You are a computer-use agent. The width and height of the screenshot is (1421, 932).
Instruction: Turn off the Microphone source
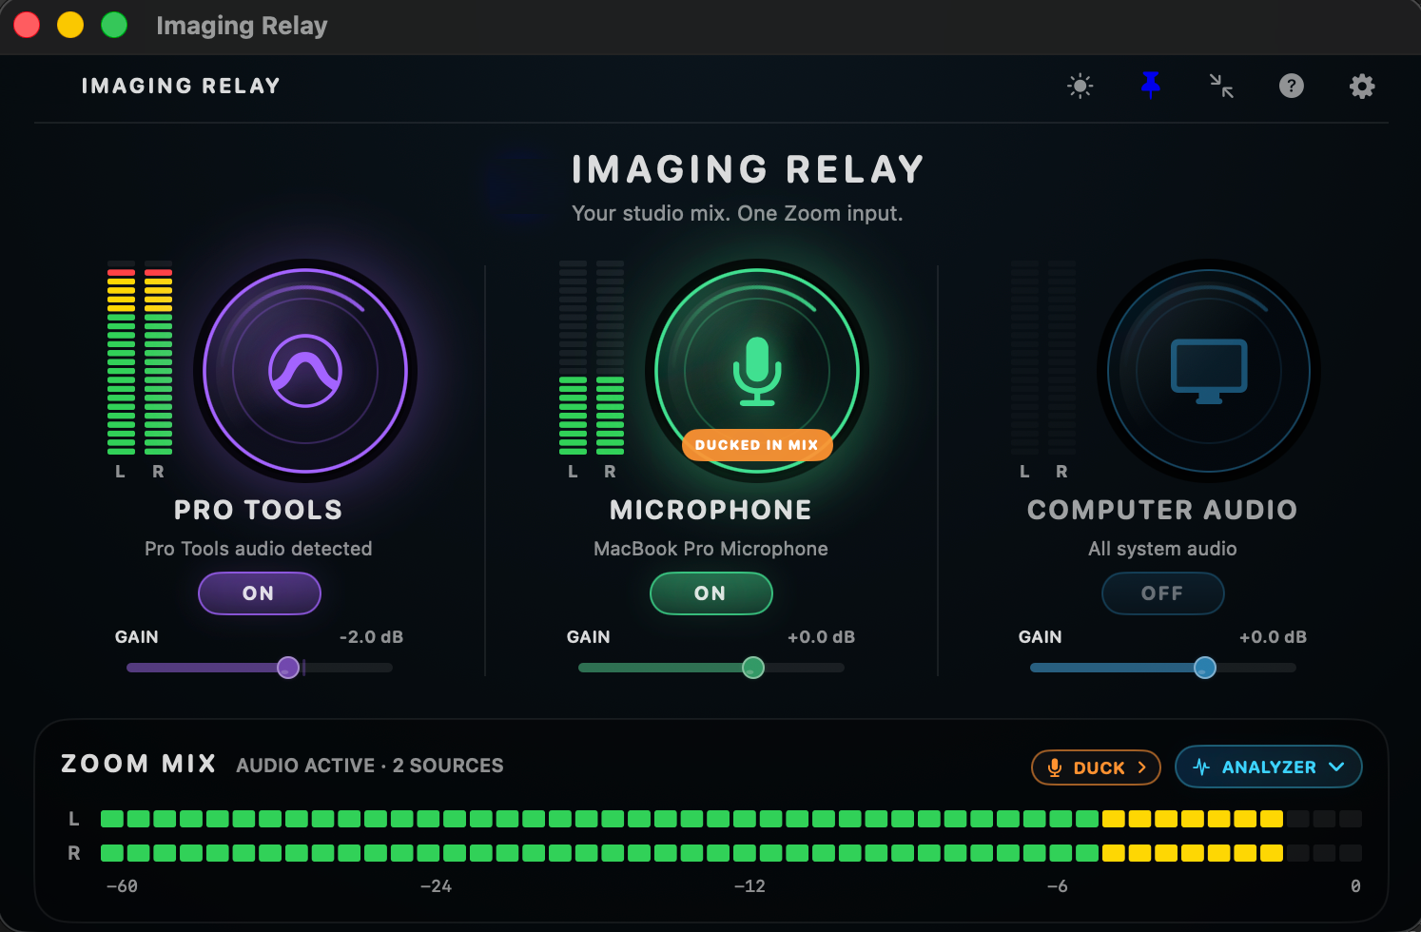tap(710, 593)
